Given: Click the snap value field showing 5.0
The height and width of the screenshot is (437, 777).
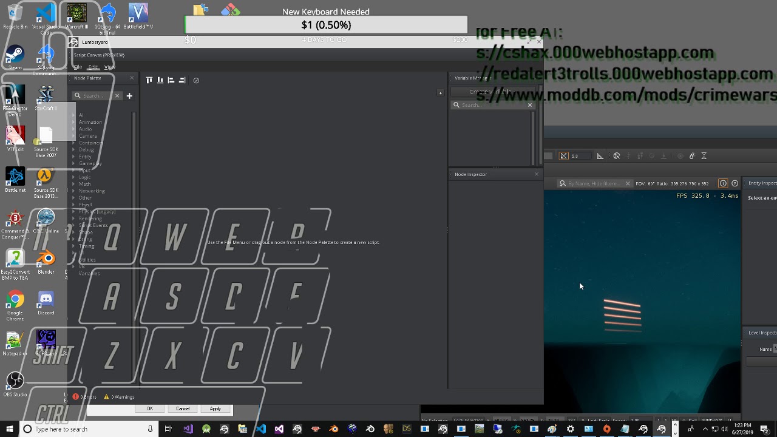Looking at the screenshot, I should pyautogui.click(x=580, y=156).
